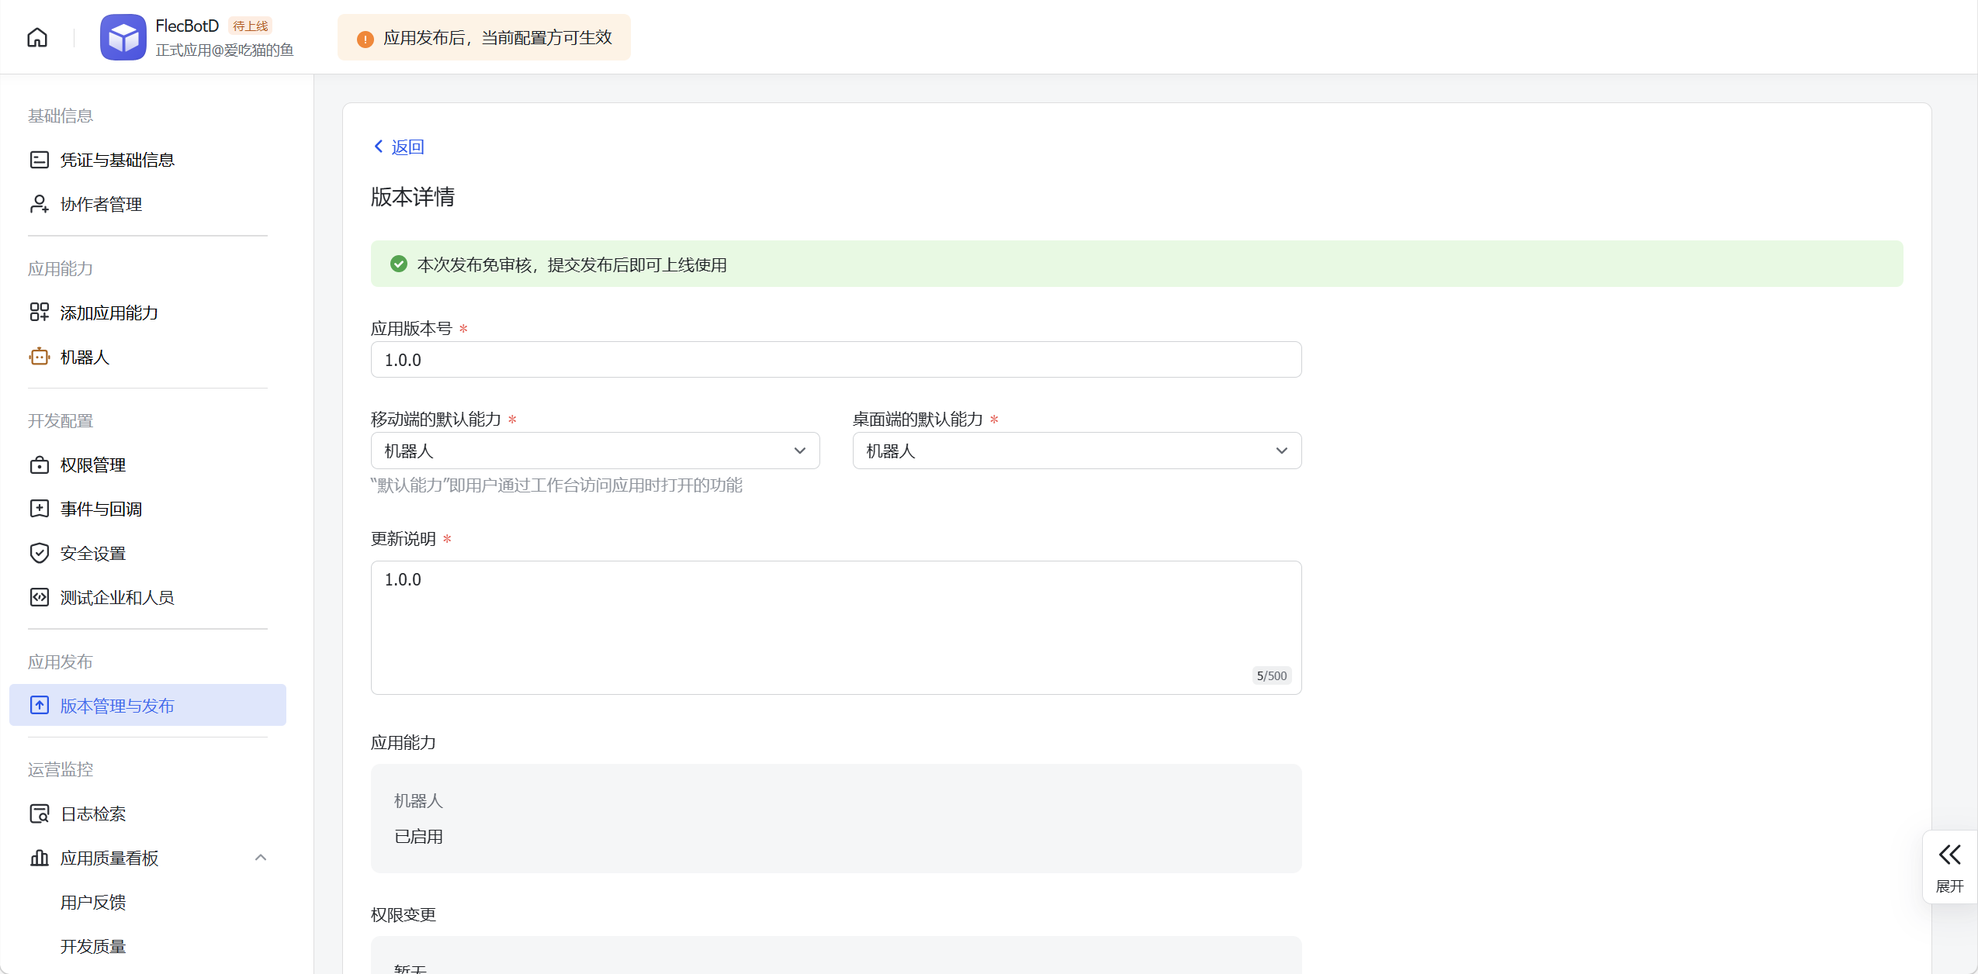Image resolution: width=1978 pixels, height=974 pixels.
Task: Click the back arrow chevron
Action: pos(379,146)
